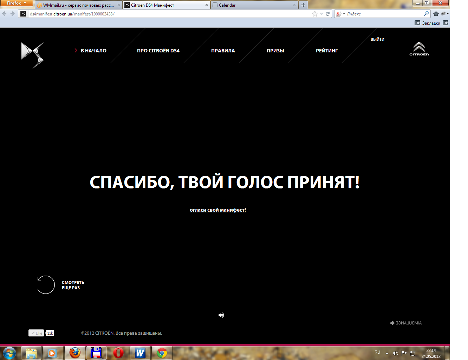The image size is (468, 360).
Task: Click the 13k like counter
Action: [x=50, y=333]
